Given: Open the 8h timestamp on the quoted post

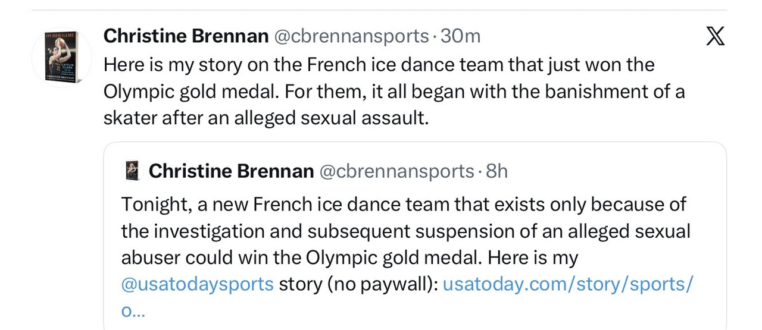Looking at the screenshot, I should (x=496, y=171).
